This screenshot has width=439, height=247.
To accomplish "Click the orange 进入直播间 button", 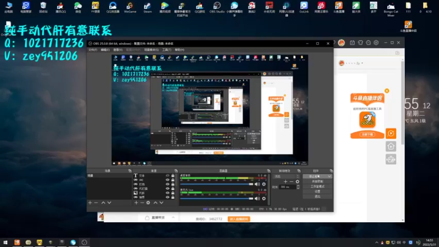I will 239,219.
